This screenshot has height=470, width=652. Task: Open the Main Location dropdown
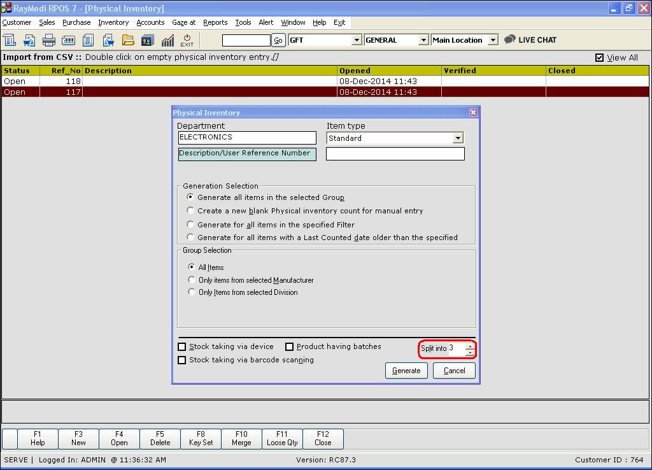pos(493,40)
